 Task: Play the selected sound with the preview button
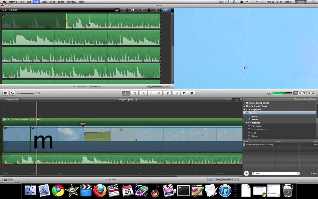click(x=246, y=173)
